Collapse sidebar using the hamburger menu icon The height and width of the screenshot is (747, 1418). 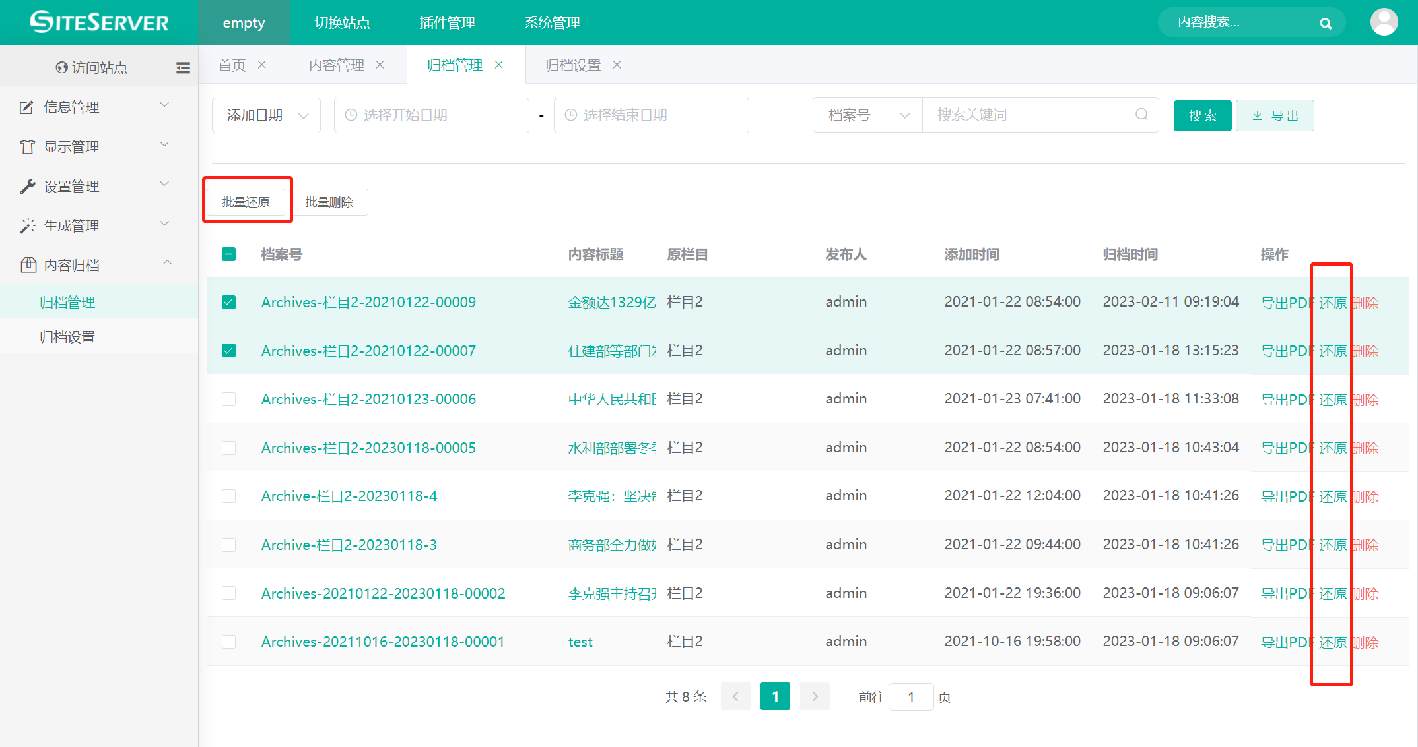point(183,67)
